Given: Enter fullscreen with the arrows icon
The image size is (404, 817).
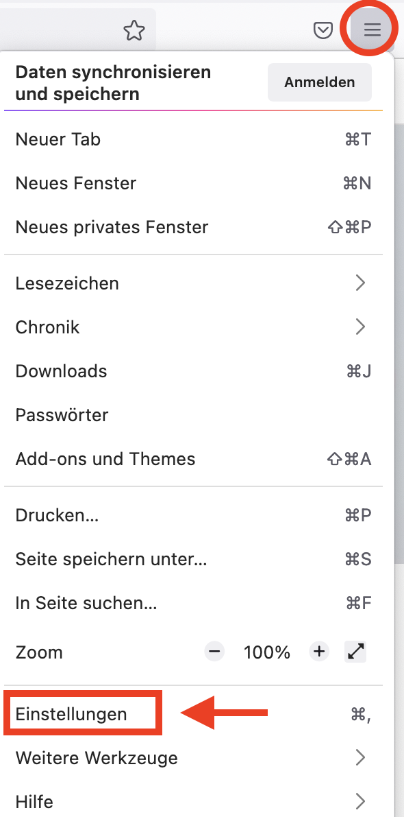Looking at the screenshot, I should (355, 651).
